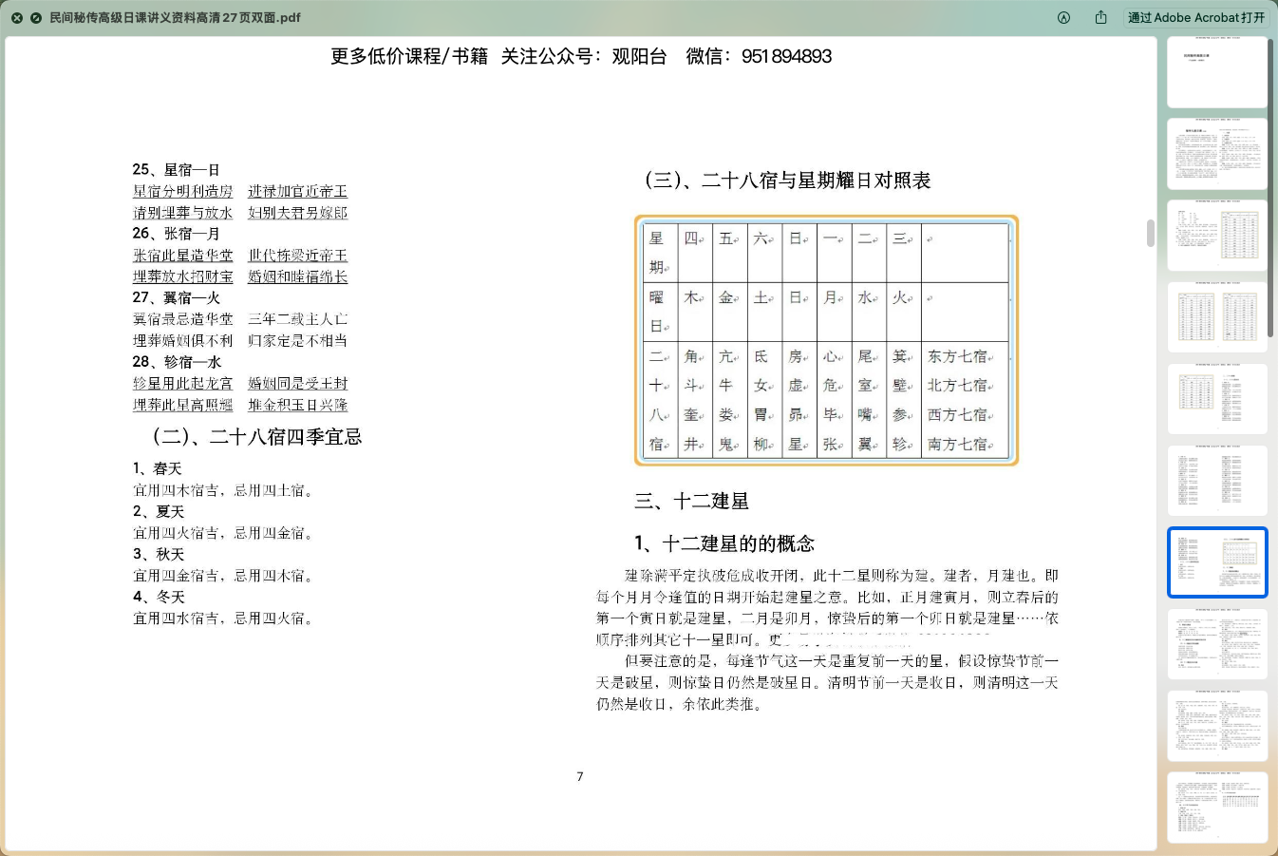The image size is (1278, 856).
Task: Select the thumbnail right below the highlighted one
Action: pos(1216,644)
